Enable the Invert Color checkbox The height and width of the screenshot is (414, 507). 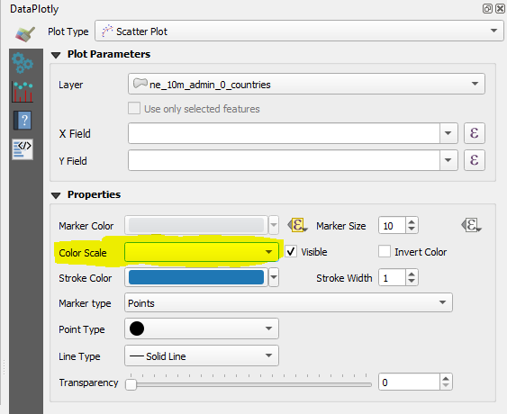point(385,251)
